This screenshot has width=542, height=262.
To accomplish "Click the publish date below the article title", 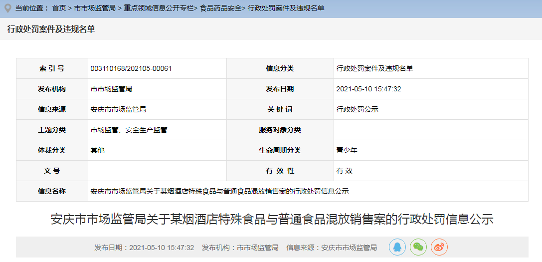I will point(144,248).
